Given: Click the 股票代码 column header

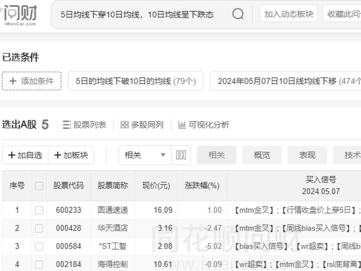Looking at the screenshot, I should click(69, 186).
